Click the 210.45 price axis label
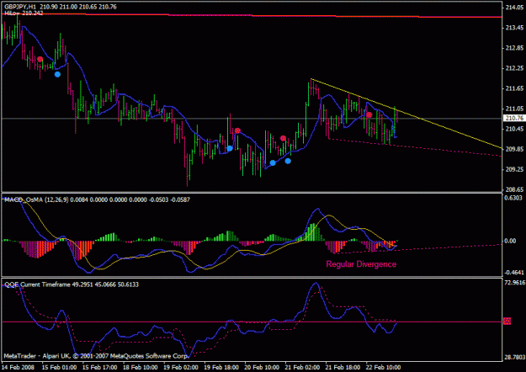526x372 pixels. pyautogui.click(x=514, y=129)
